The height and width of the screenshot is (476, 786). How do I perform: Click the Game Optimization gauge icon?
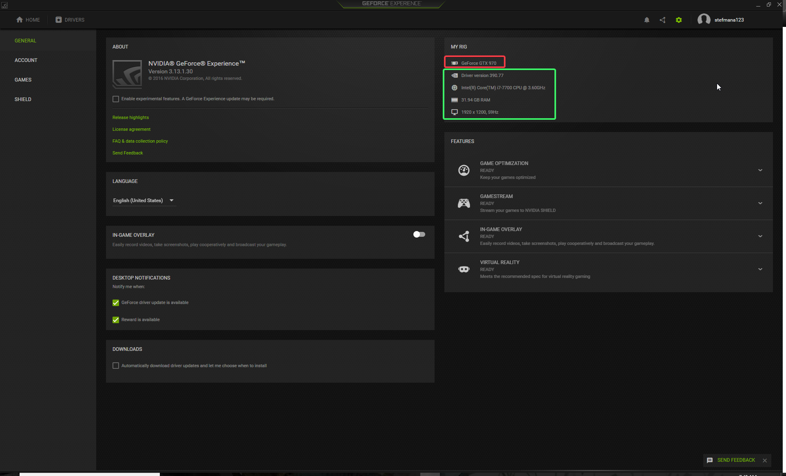point(464,170)
